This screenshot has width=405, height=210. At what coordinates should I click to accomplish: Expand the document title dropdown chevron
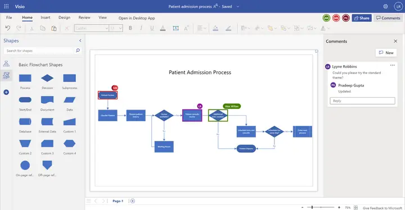237,7
